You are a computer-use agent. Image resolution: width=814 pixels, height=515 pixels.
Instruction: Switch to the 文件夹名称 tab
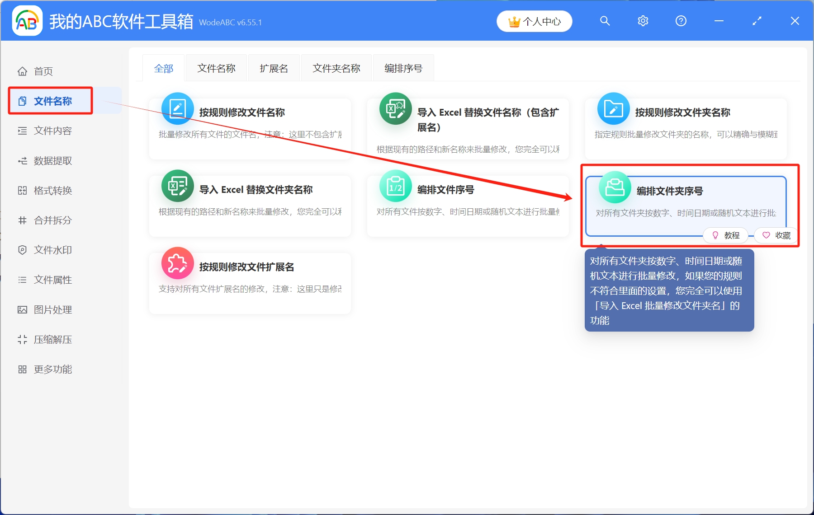tap(336, 68)
